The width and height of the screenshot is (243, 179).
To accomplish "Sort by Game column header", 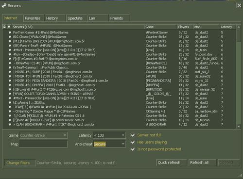I will click(160, 27).
